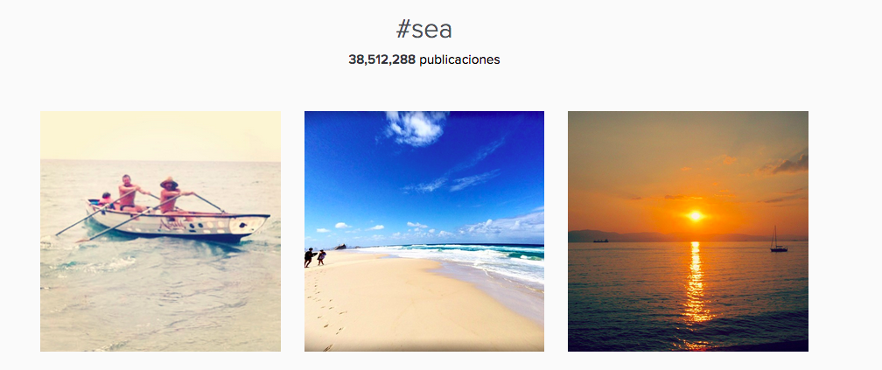882x370 pixels.
Task: Click the word publicaciones under the hashtag
Action: [x=459, y=59]
